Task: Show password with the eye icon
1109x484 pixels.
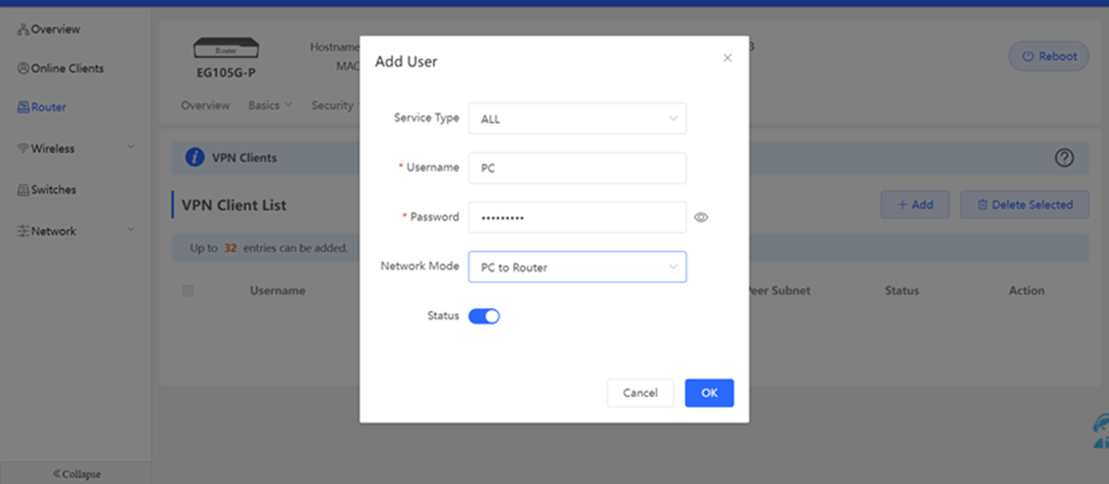Action: coord(701,218)
